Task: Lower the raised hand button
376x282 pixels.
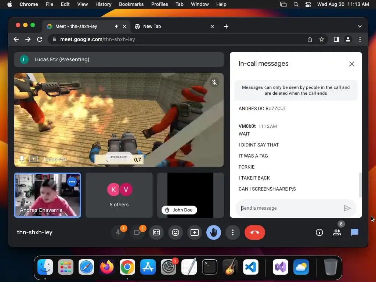Action: pos(214,232)
